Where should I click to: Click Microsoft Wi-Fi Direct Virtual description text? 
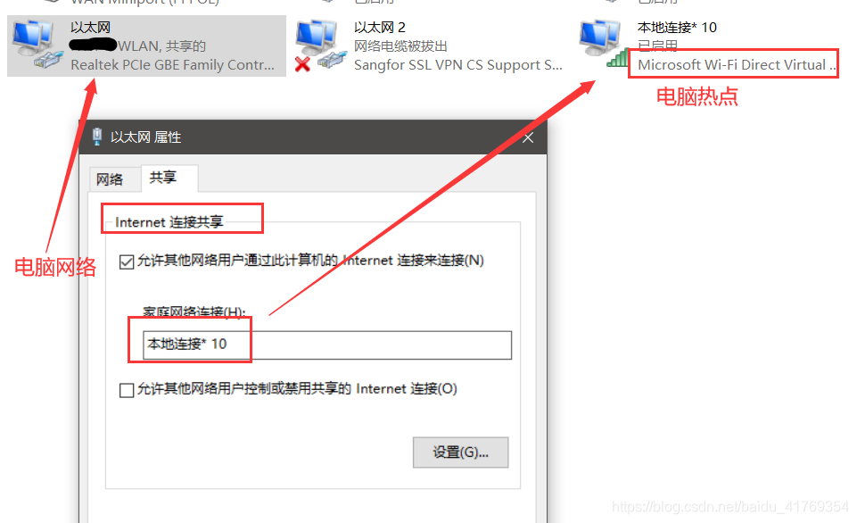[737, 64]
